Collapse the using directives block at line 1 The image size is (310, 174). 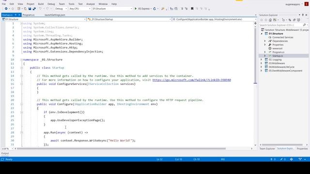click(21, 23)
